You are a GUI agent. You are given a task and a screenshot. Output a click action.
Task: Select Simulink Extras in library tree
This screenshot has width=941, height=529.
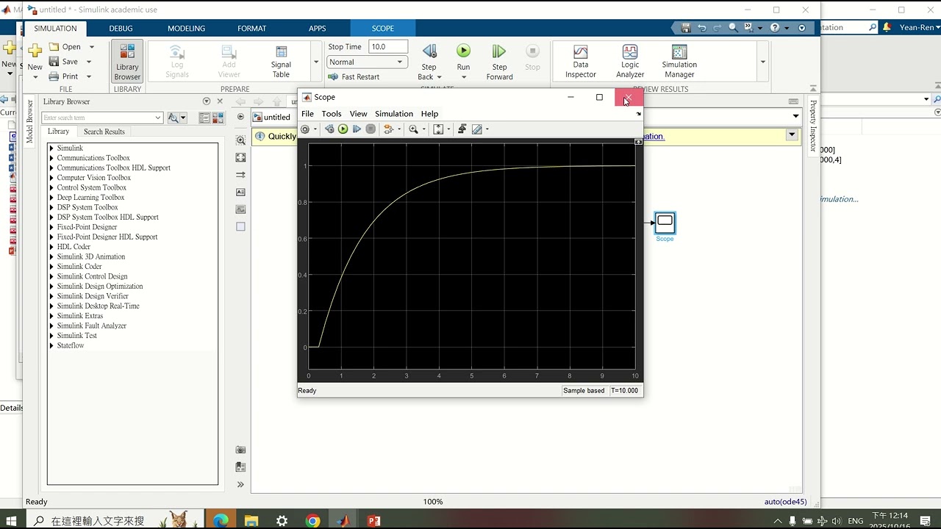(x=80, y=316)
